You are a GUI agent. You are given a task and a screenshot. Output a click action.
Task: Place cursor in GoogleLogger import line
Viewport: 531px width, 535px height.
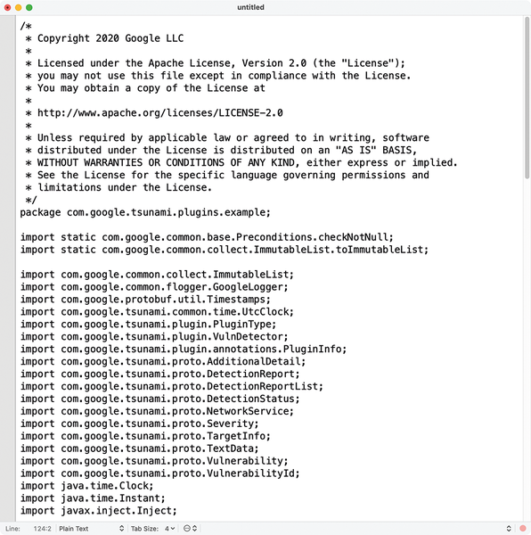(x=154, y=287)
